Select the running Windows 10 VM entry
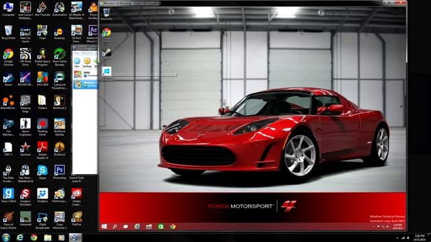Screen dimensions: 431x242 point(86,84)
